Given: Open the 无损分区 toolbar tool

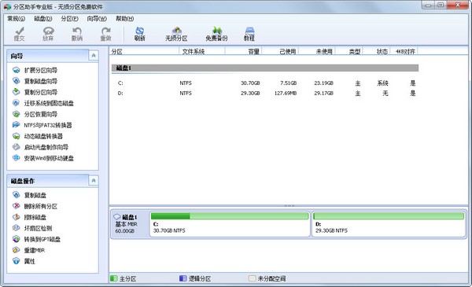Looking at the screenshot, I should (x=176, y=34).
